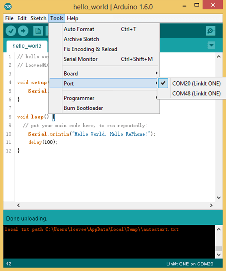Click the Verify checkmark toolbar icon
Screen dimensions: 226x271
point(11,31)
